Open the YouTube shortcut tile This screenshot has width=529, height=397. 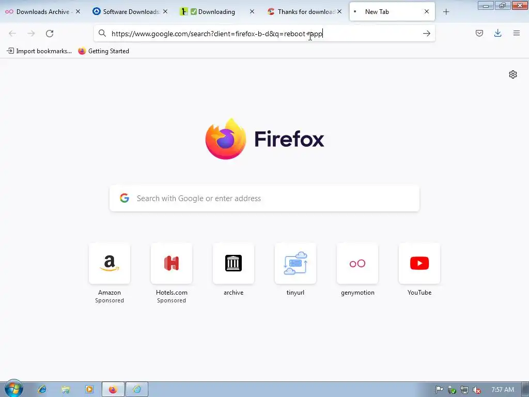419,263
